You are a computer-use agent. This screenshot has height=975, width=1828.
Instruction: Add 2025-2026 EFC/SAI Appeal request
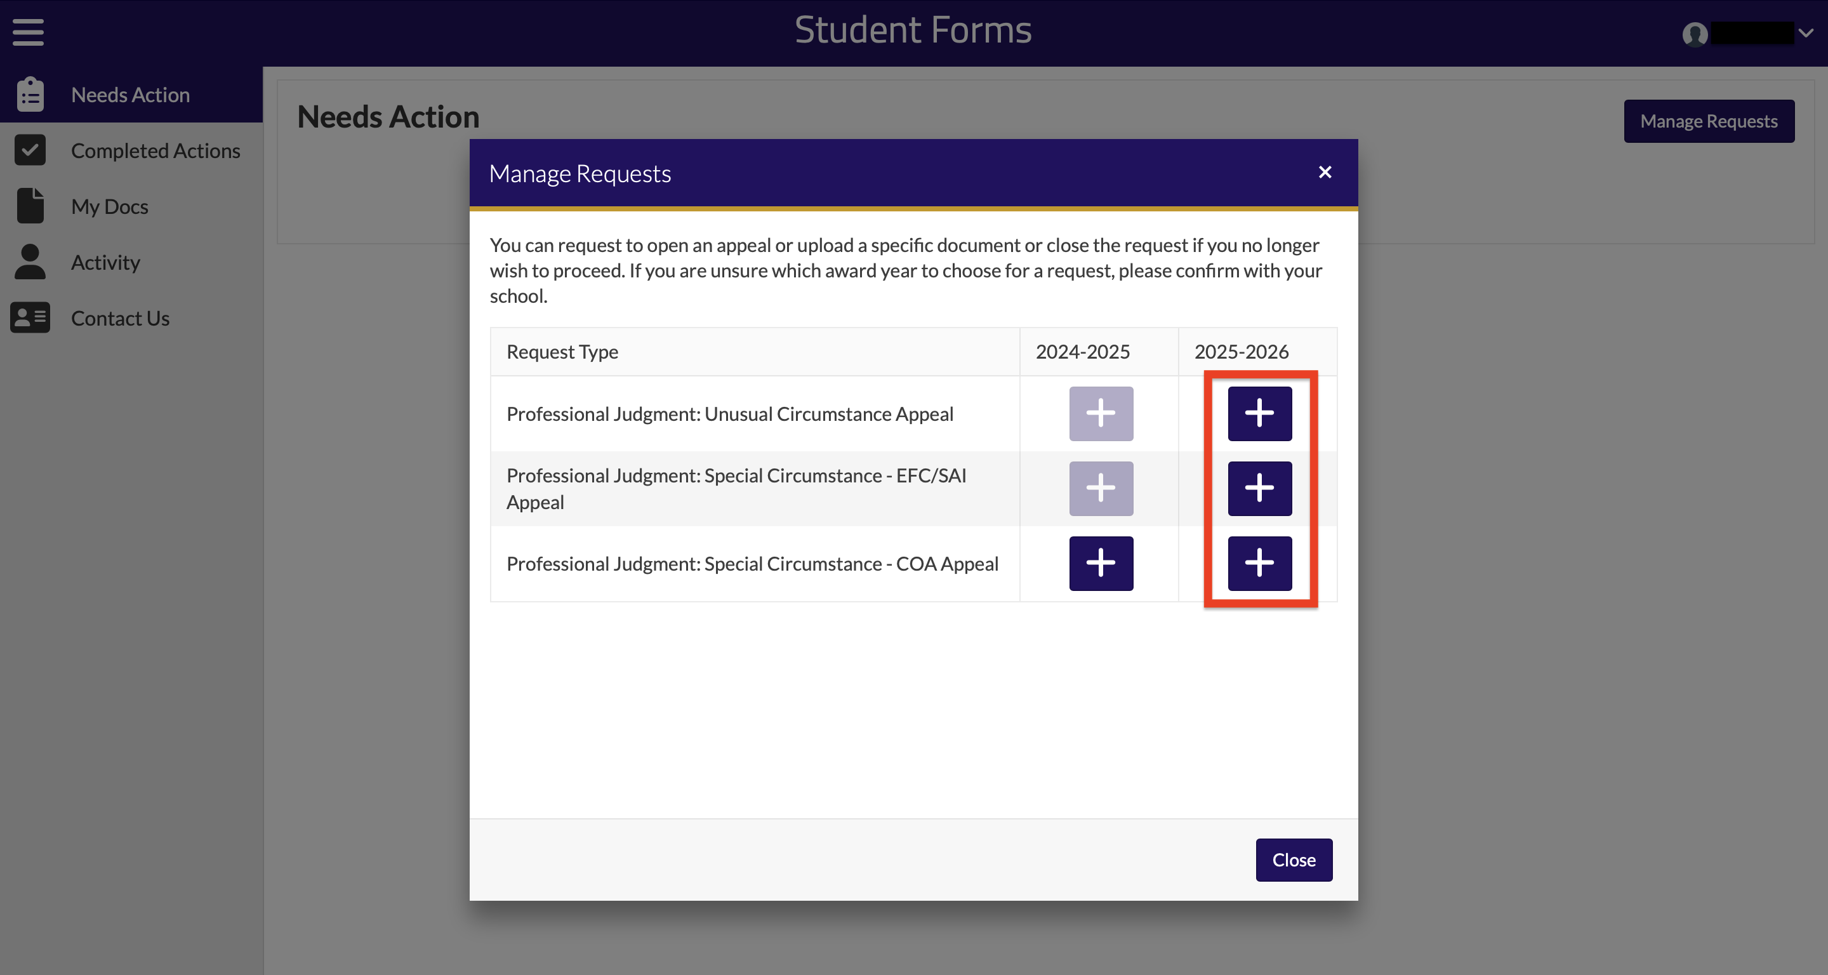click(1259, 488)
